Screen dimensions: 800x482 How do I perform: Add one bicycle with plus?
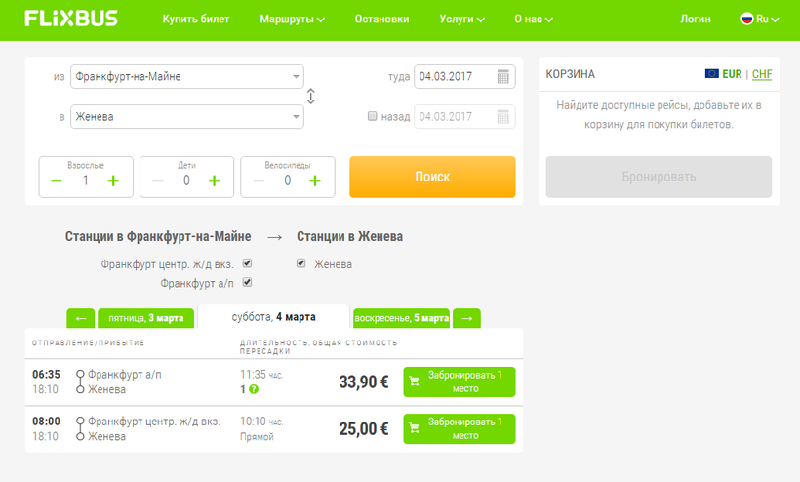pos(315,181)
